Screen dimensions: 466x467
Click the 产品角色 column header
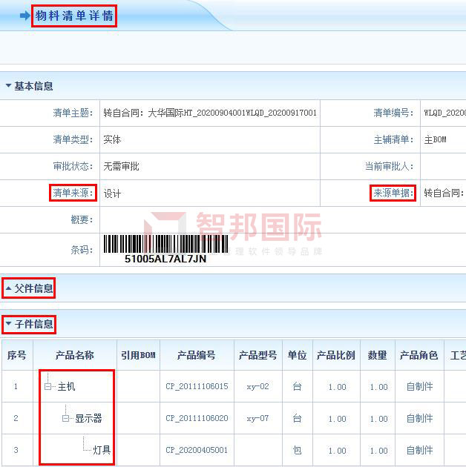pos(419,355)
